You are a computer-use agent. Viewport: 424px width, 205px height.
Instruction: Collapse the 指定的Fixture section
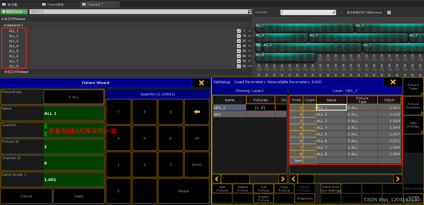(x=2, y=19)
